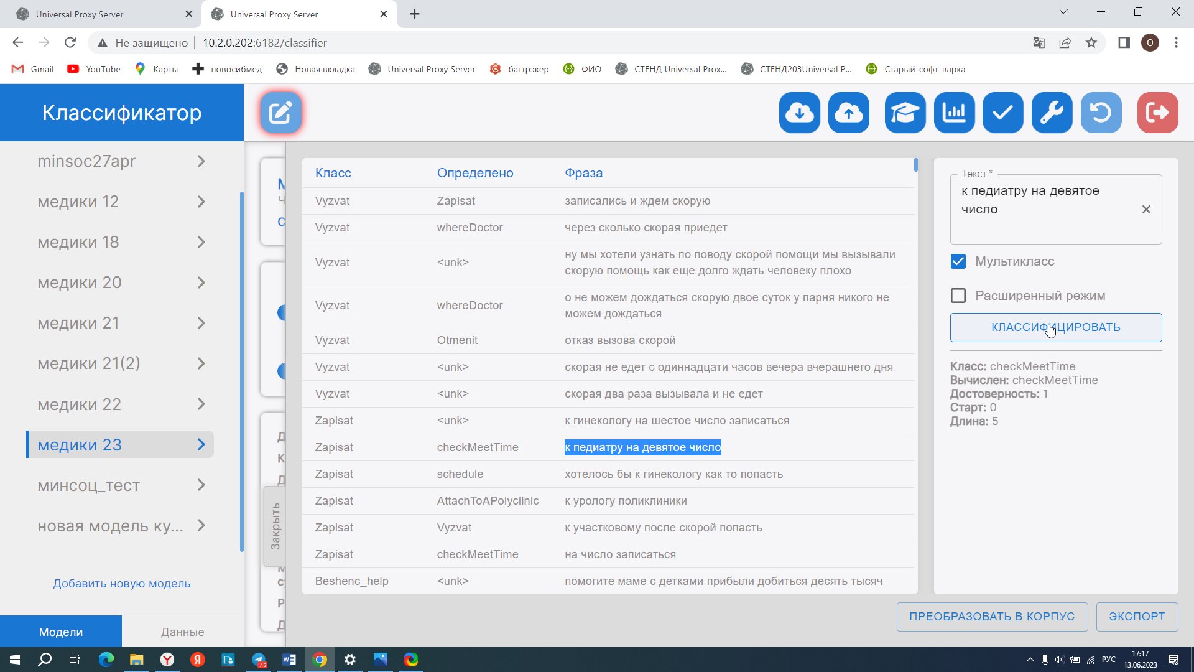Click the undo arrow icon button

click(1101, 113)
